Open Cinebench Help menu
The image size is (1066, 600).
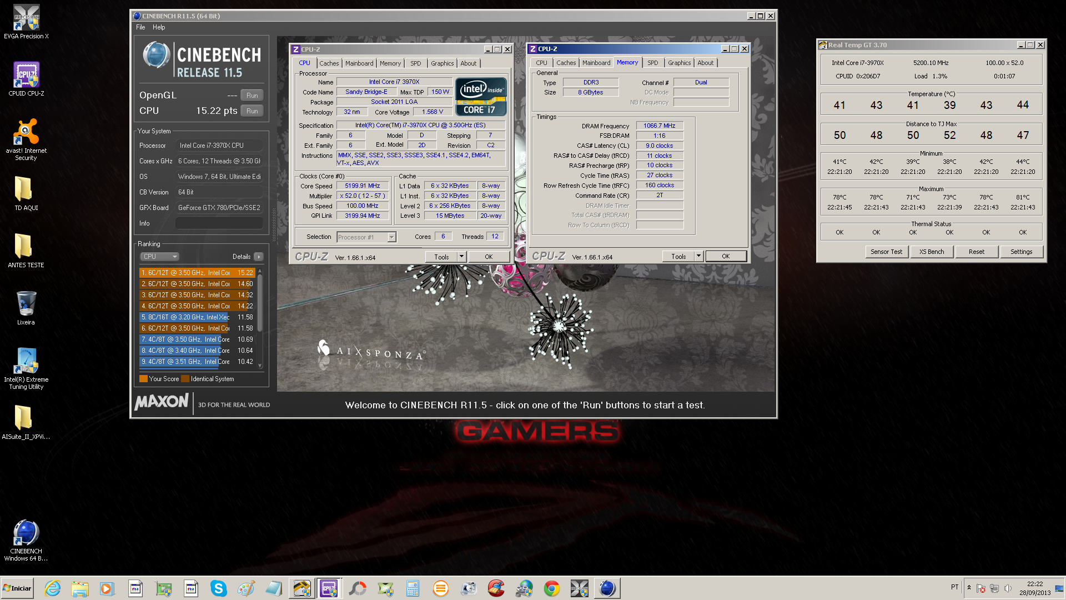click(159, 27)
